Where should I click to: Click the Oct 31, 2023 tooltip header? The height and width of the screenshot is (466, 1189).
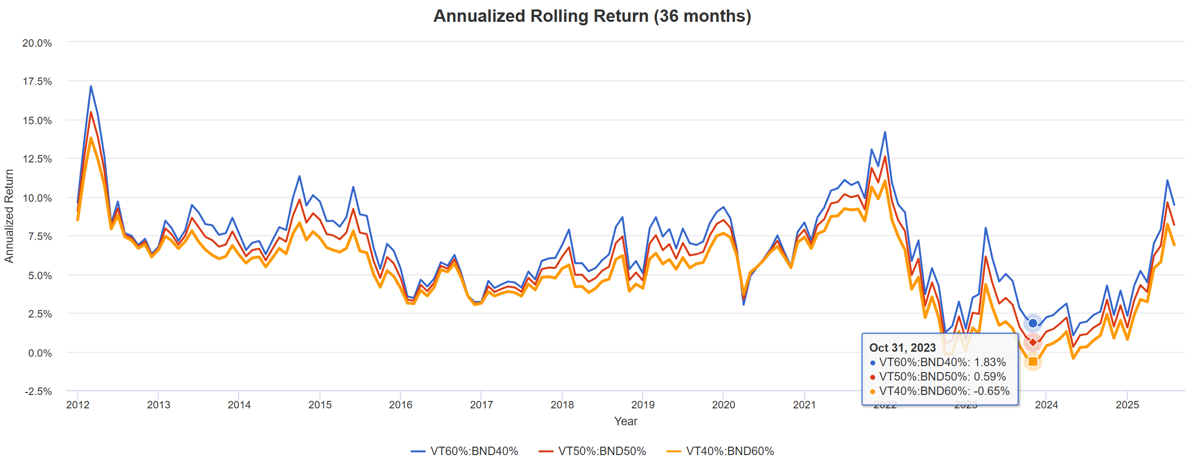(x=902, y=348)
